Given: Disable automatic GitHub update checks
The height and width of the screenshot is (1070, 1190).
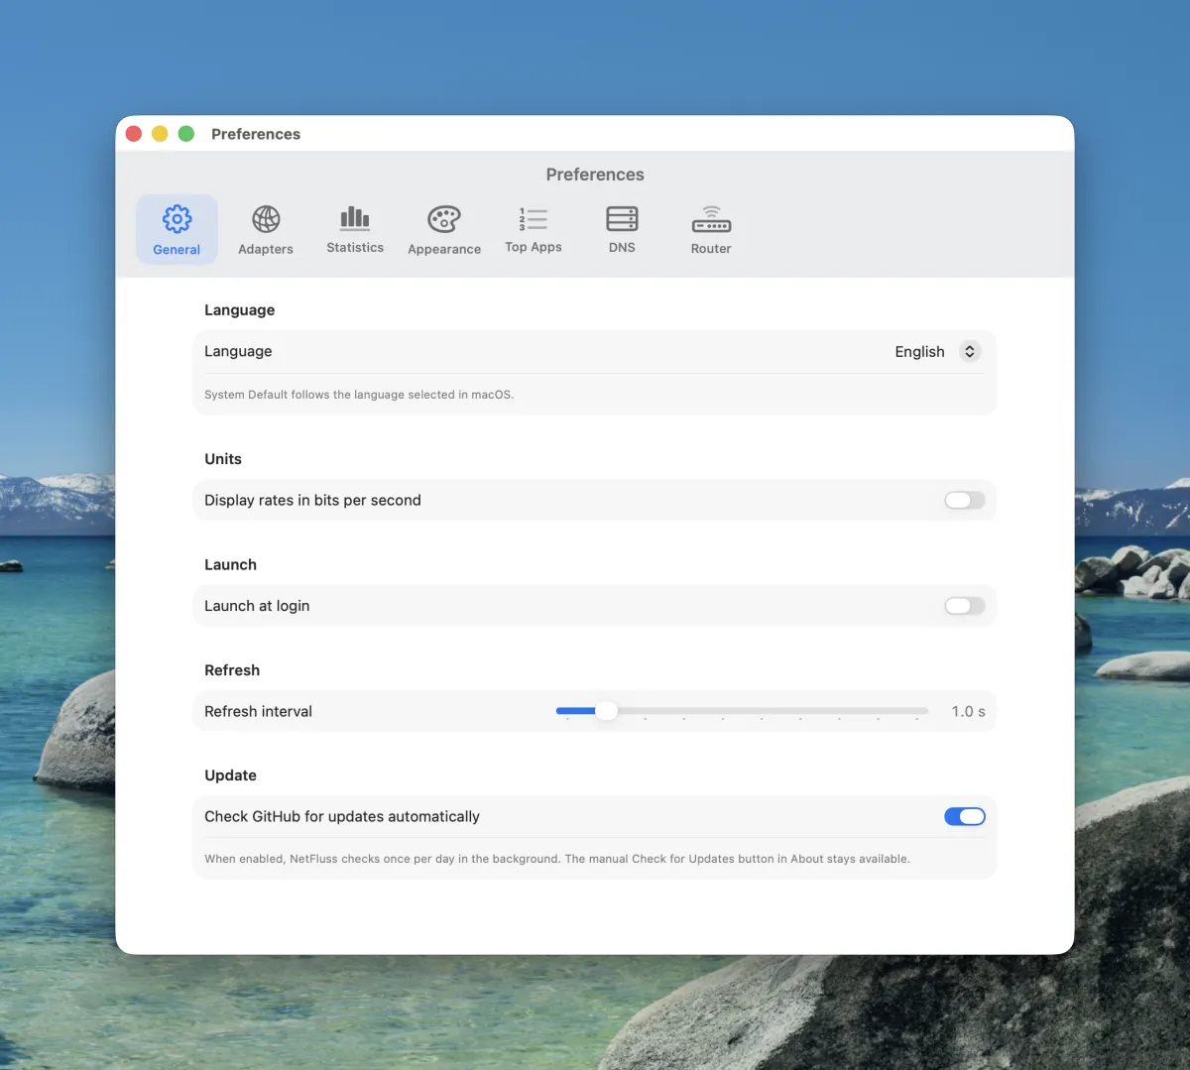Looking at the screenshot, I should (964, 817).
